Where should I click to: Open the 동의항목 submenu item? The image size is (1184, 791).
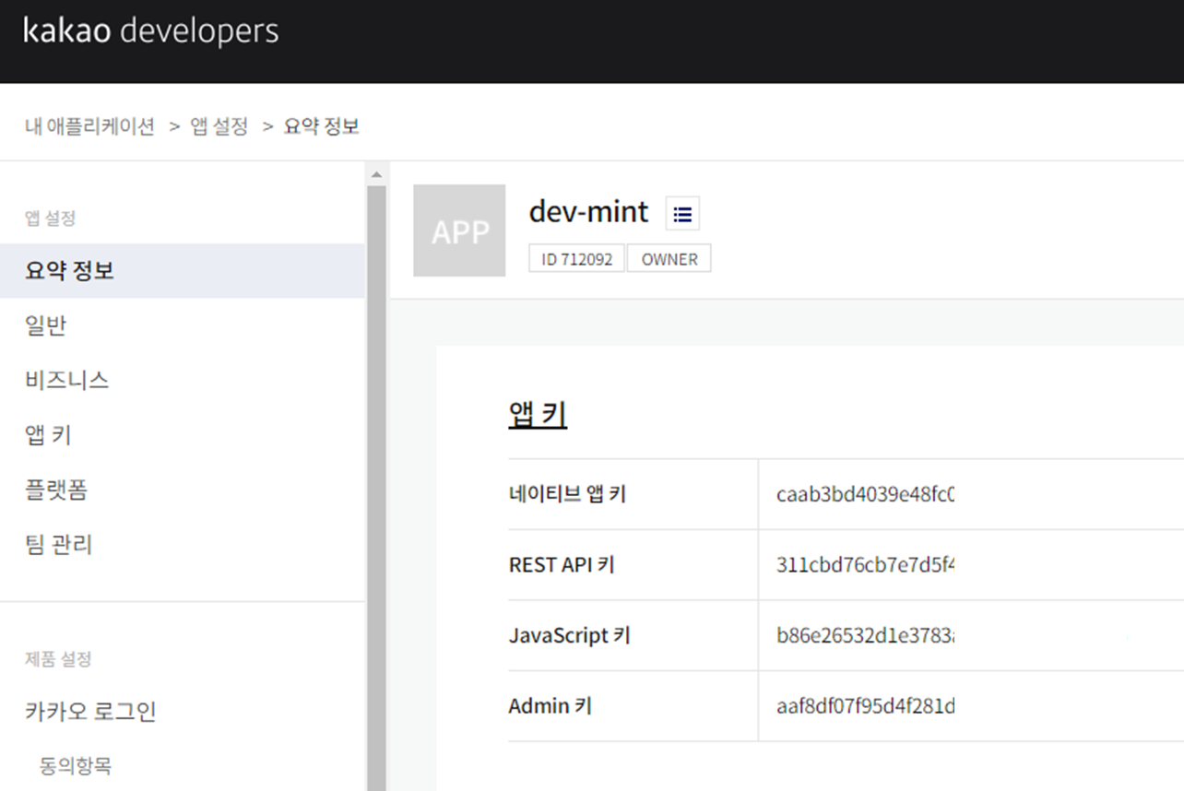[x=183, y=765]
